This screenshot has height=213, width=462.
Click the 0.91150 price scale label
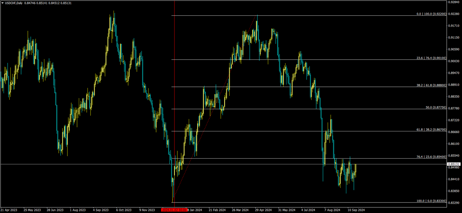coord(453,38)
